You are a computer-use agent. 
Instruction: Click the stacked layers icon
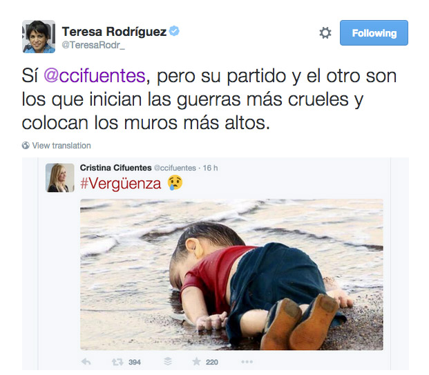[x=168, y=362]
